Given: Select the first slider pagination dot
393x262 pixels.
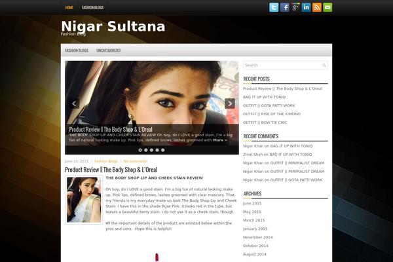Looking at the screenshot, I should pos(140,150).
